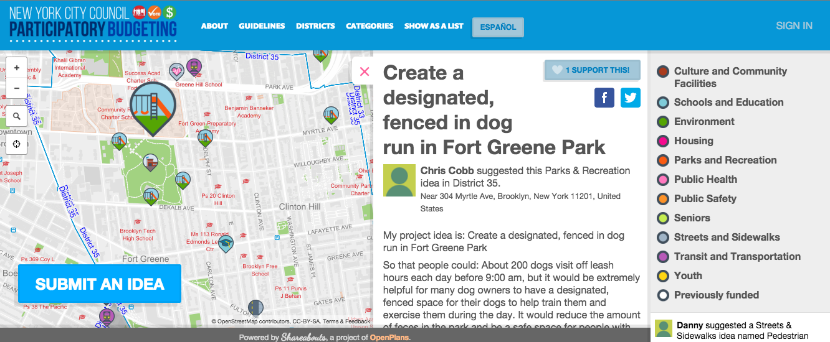830x342 pixels.
Task: Click Danny's avatar in activity feed
Action: [x=664, y=329]
